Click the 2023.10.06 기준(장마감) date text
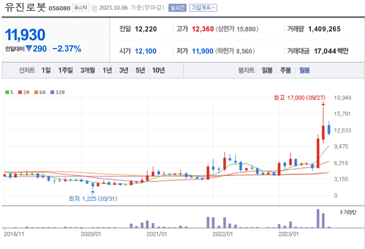365x249 pixels. coord(131,8)
